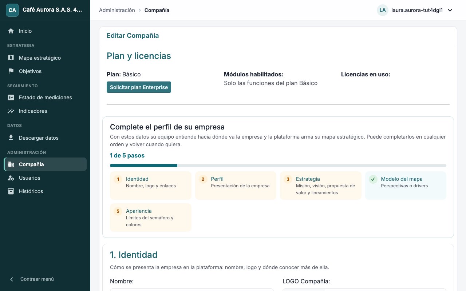This screenshot has width=466, height=291.
Task: Collapse the sidebar with Contraer menú chevron
Action: click(12, 279)
